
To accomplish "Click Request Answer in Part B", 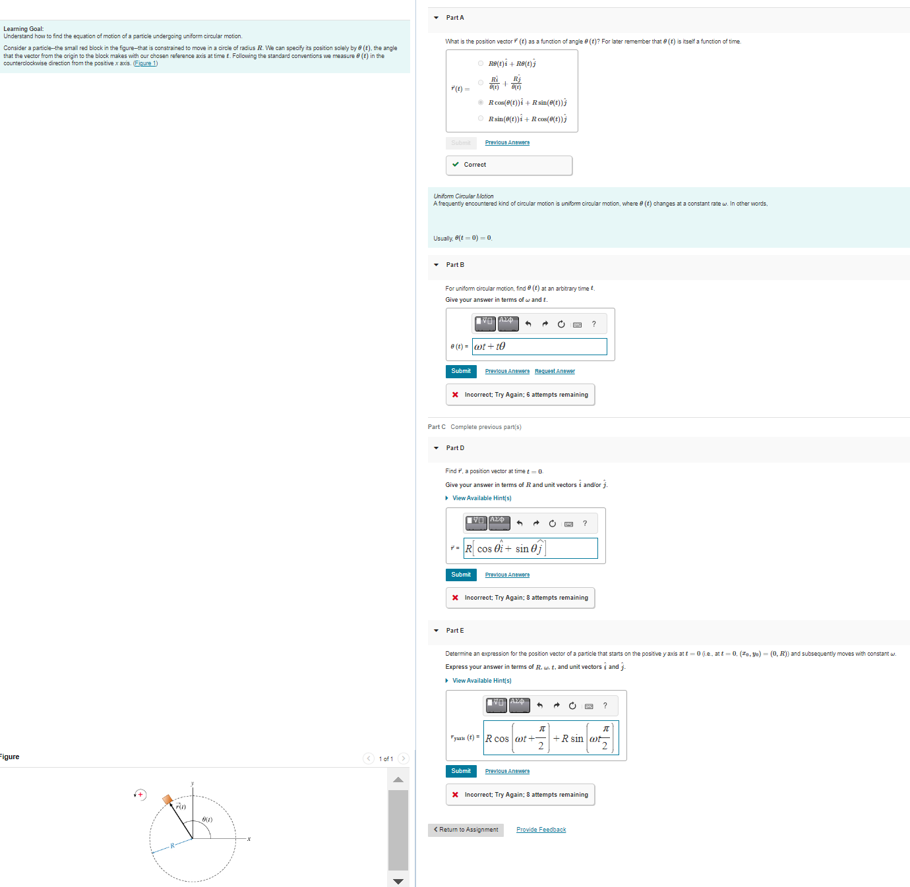I will click(x=554, y=371).
